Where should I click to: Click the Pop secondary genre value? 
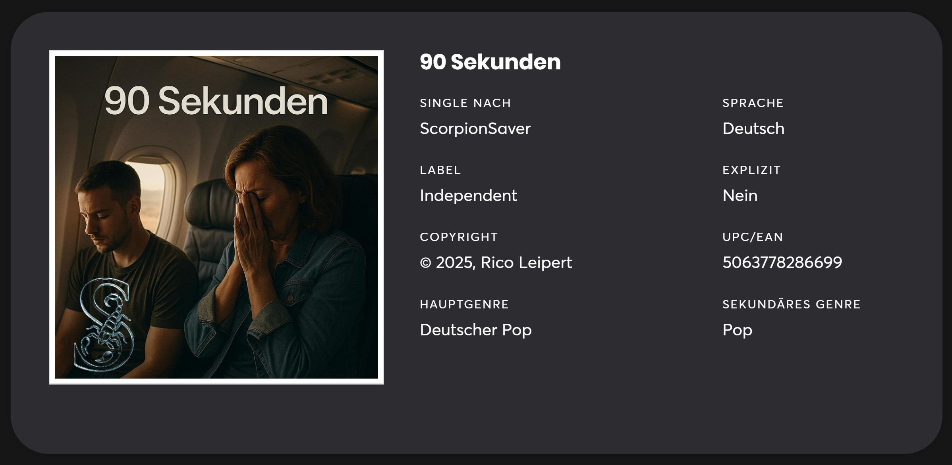coord(737,330)
